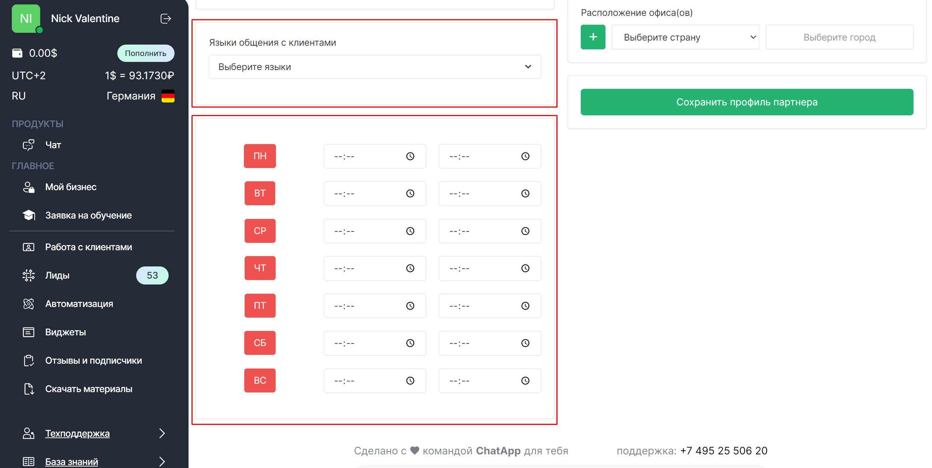Viewport: 932px width, 468px height.
Task: Open Виджеты menu item
Action: (65, 332)
